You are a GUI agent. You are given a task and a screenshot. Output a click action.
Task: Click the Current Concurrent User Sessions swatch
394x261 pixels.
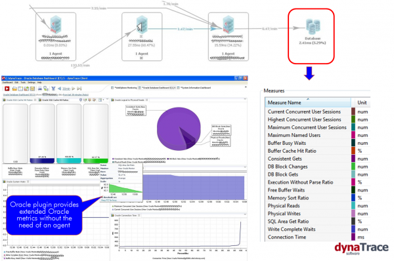[x=353, y=111]
